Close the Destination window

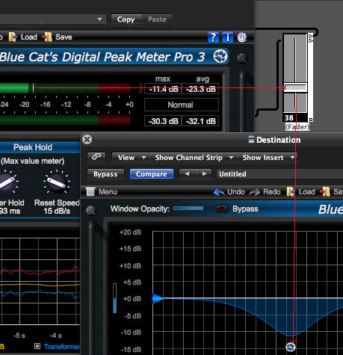(87, 139)
